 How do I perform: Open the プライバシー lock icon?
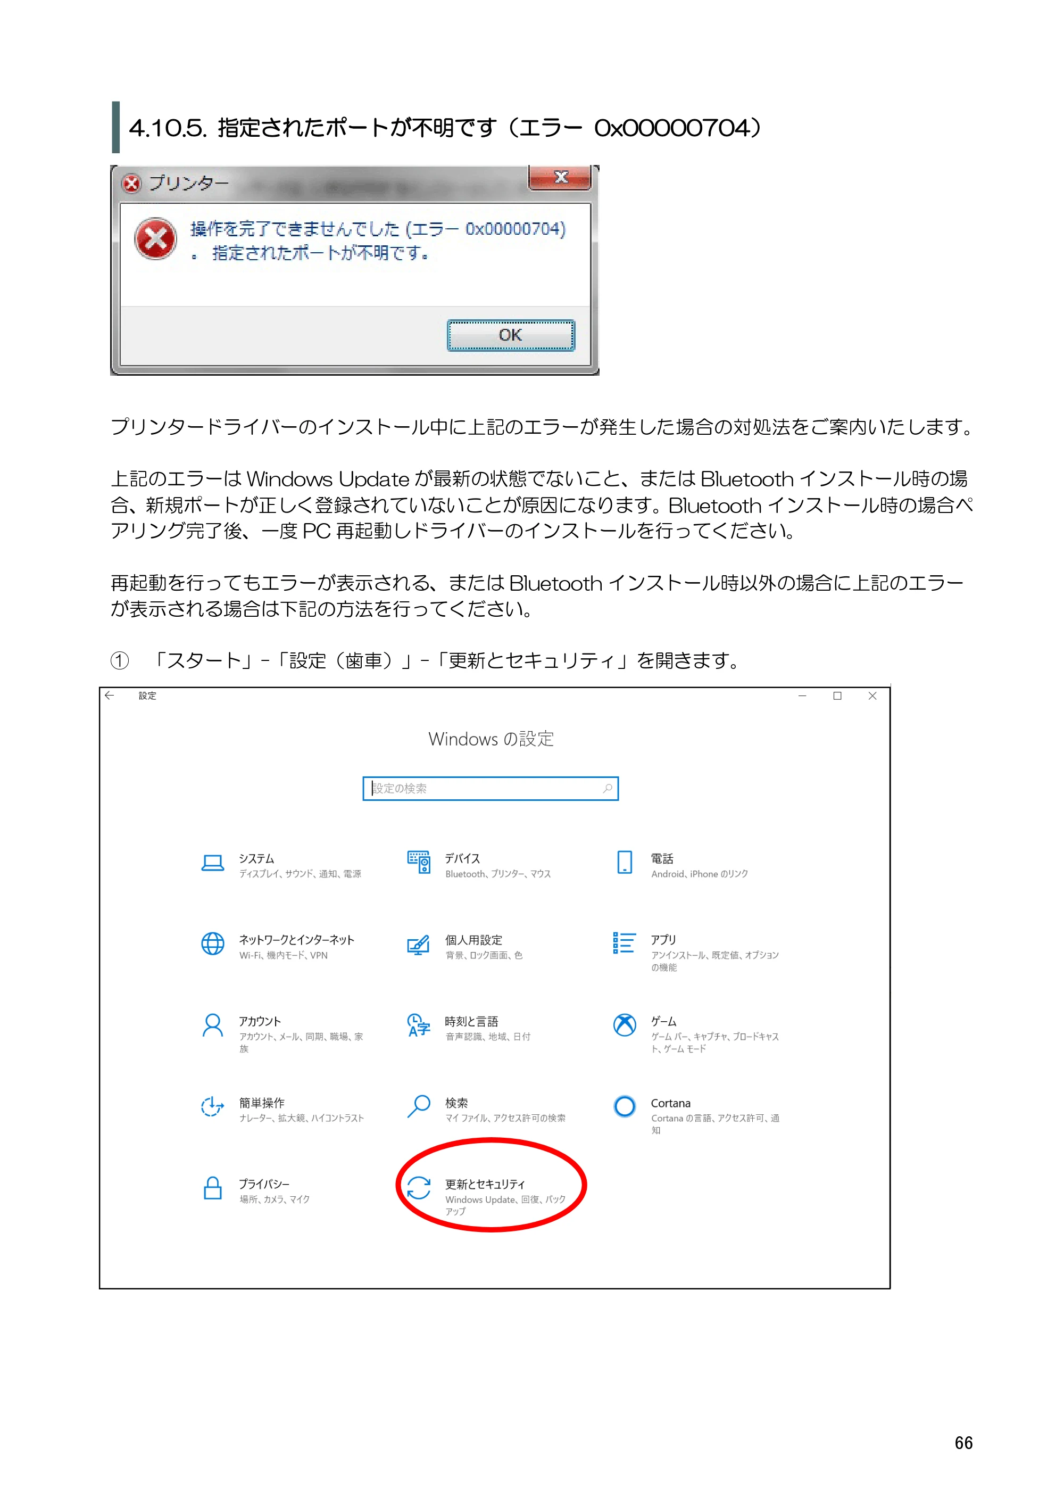click(x=212, y=1188)
